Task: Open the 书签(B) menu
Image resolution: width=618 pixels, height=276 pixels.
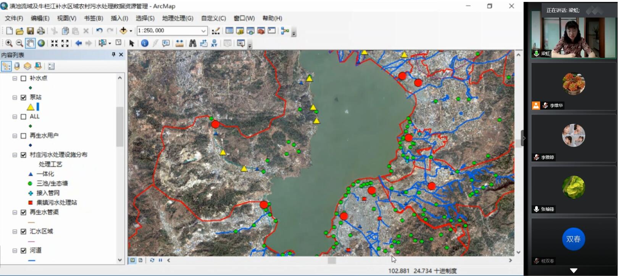Action: (x=94, y=18)
